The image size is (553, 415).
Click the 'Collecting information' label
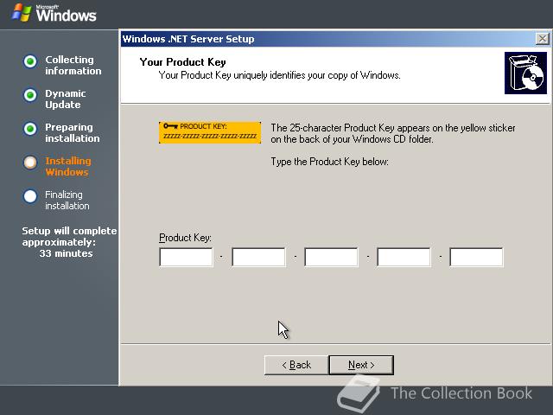point(73,66)
